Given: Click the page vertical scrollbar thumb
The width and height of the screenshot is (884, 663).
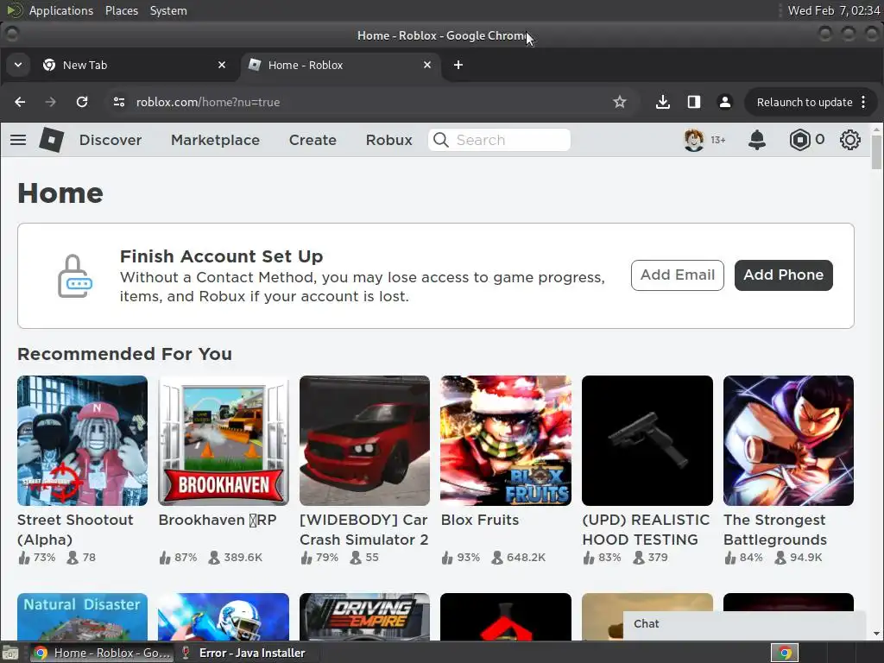Looking at the screenshot, I should [x=876, y=152].
